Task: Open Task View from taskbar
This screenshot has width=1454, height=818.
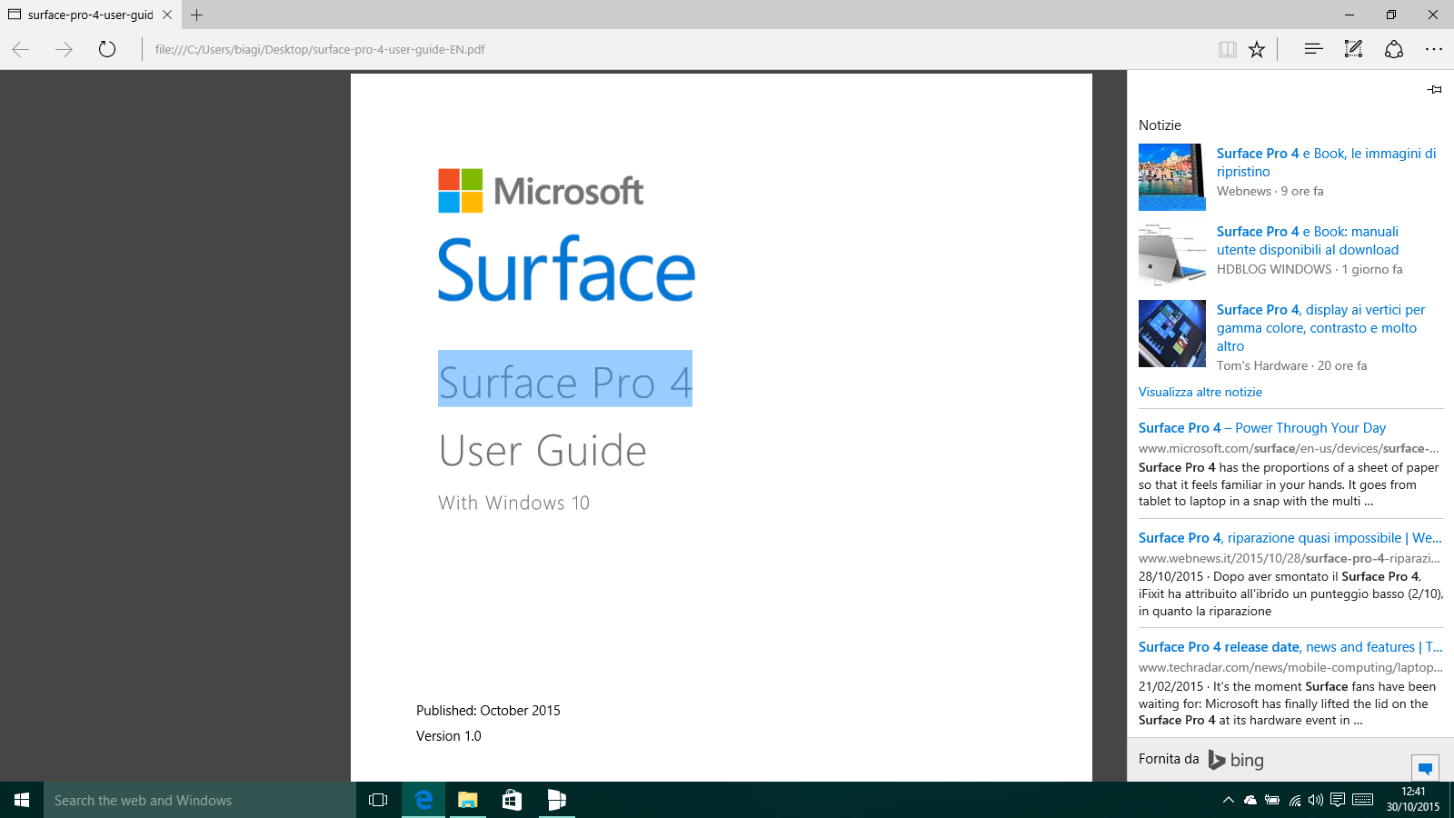Action: pyautogui.click(x=378, y=800)
